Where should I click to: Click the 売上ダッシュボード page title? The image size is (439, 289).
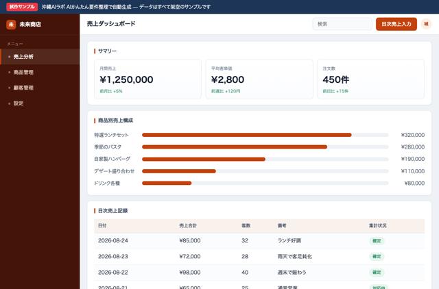111,24
